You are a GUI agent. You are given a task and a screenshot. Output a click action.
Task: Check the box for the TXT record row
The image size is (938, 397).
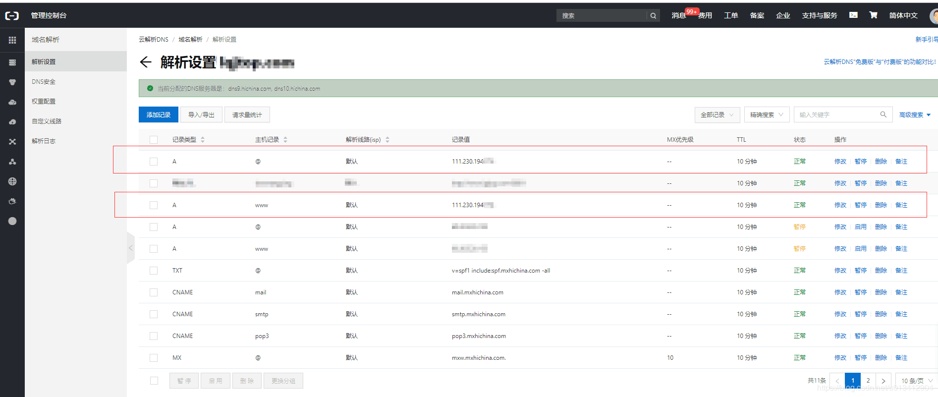point(154,271)
